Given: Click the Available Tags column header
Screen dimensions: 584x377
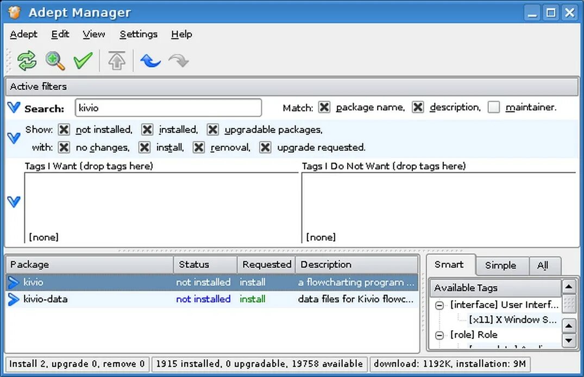Looking at the screenshot, I should [x=495, y=288].
